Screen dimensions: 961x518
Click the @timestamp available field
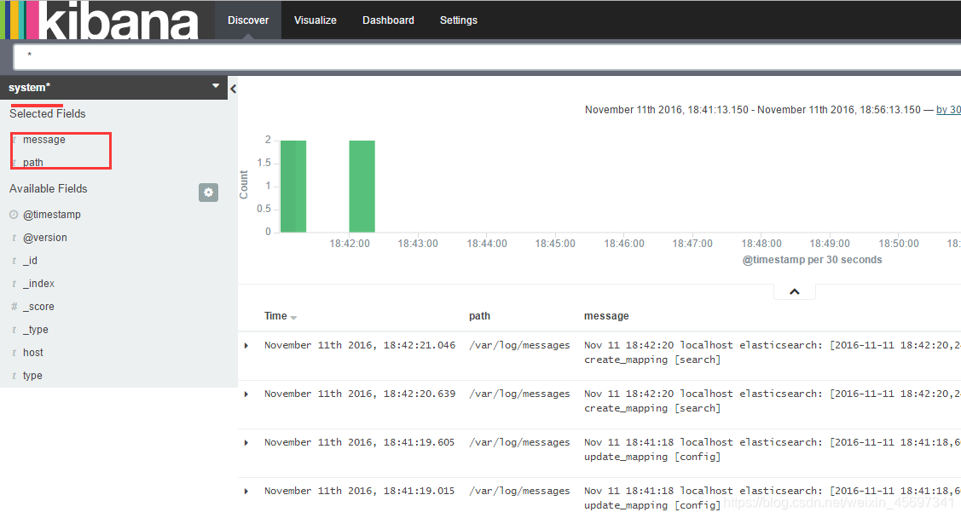[52, 215]
